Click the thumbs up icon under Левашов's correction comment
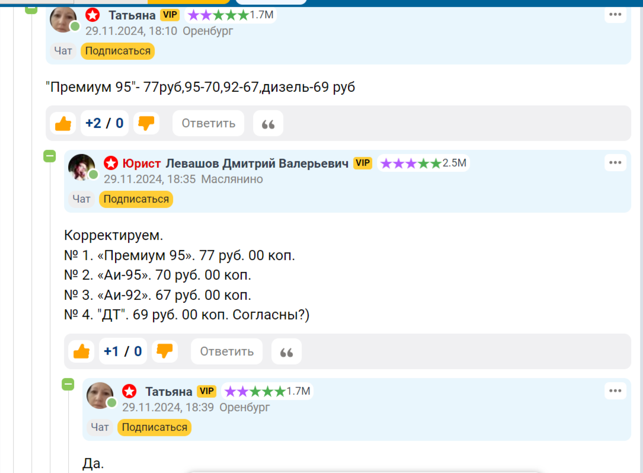The width and height of the screenshot is (643, 473). pyautogui.click(x=81, y=351)
